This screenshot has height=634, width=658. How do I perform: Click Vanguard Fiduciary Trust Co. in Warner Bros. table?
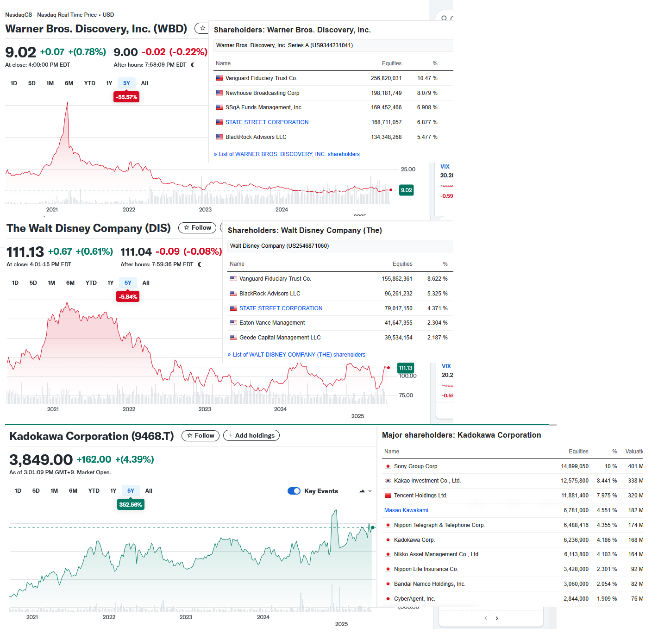261,78
